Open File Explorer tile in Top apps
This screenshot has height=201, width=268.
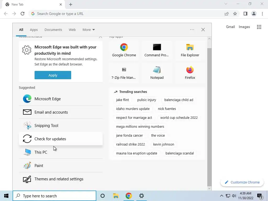point(190,50)
